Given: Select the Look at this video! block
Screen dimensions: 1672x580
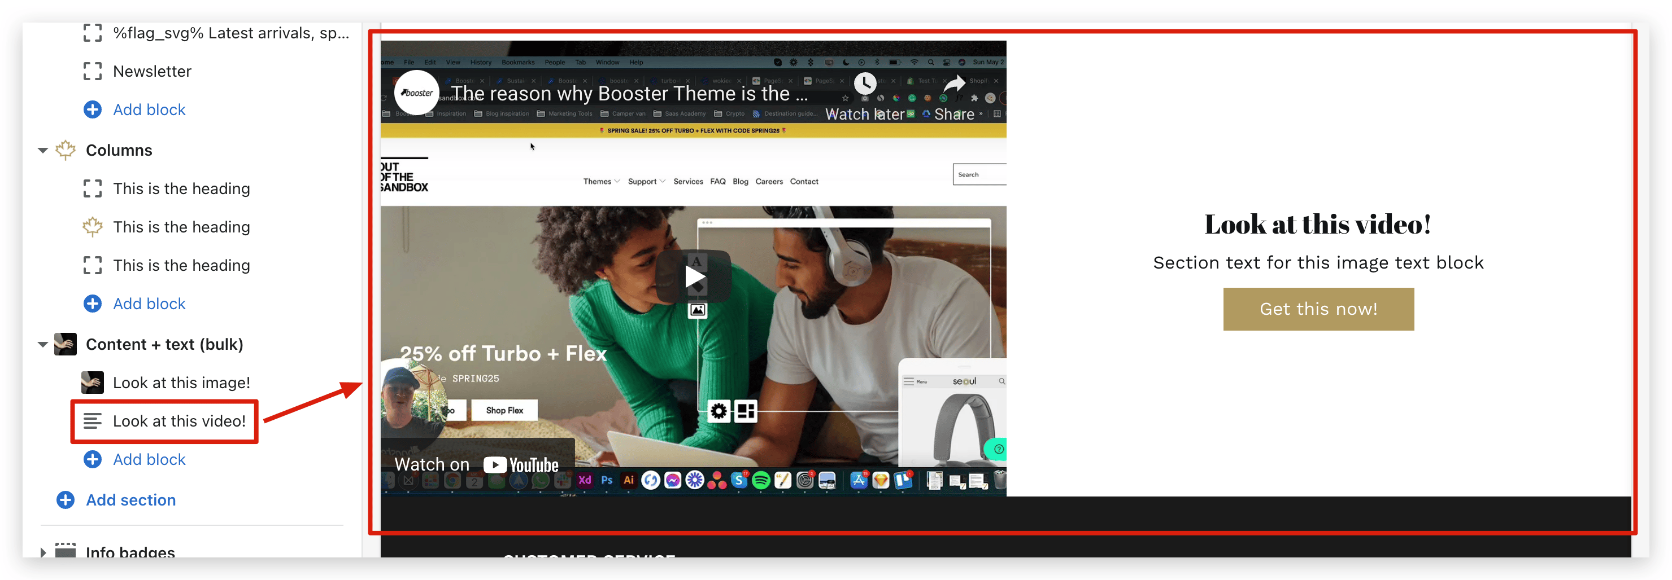Looking at the screenshot, I should [179, 421].
